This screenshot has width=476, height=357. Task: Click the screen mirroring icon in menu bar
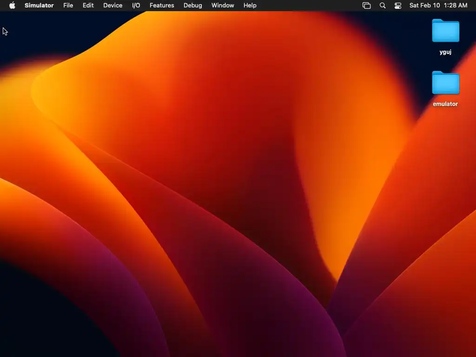click(366, 6)
